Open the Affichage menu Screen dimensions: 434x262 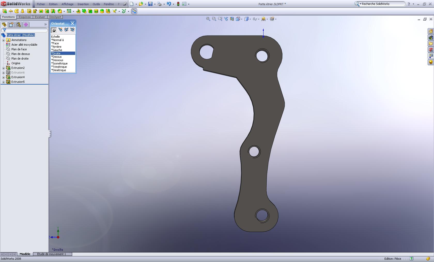point(67,4)
